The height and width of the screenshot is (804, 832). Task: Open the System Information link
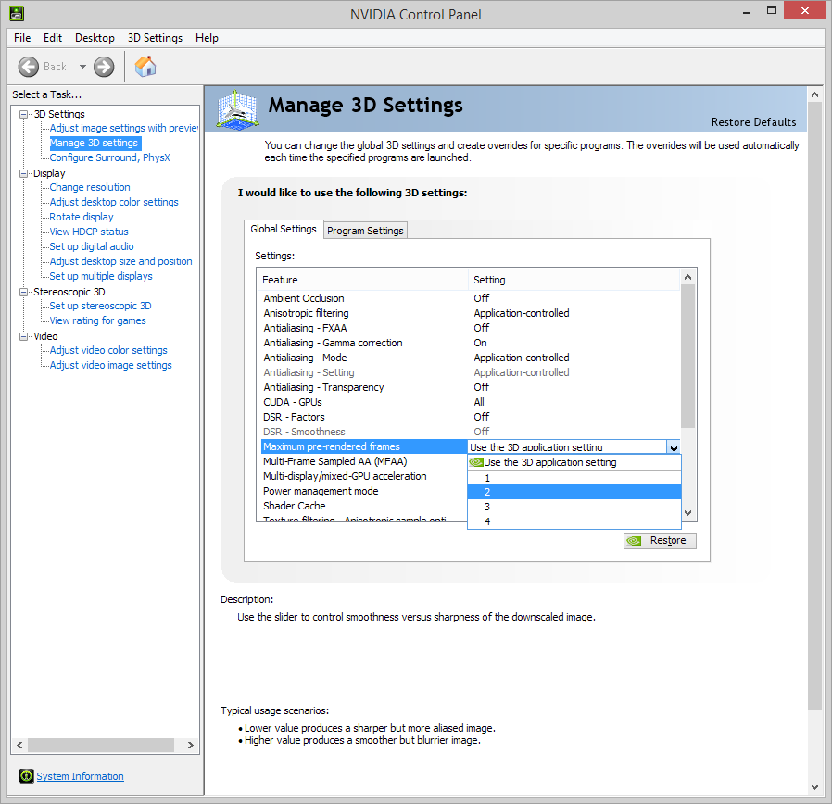tap(80, 776)
